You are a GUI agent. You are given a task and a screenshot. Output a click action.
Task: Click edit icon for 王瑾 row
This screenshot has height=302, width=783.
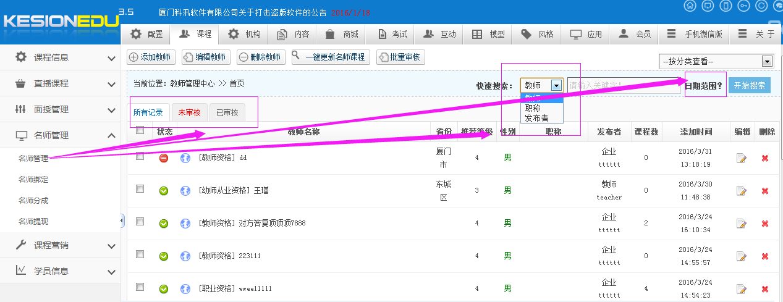click(742, 191)
